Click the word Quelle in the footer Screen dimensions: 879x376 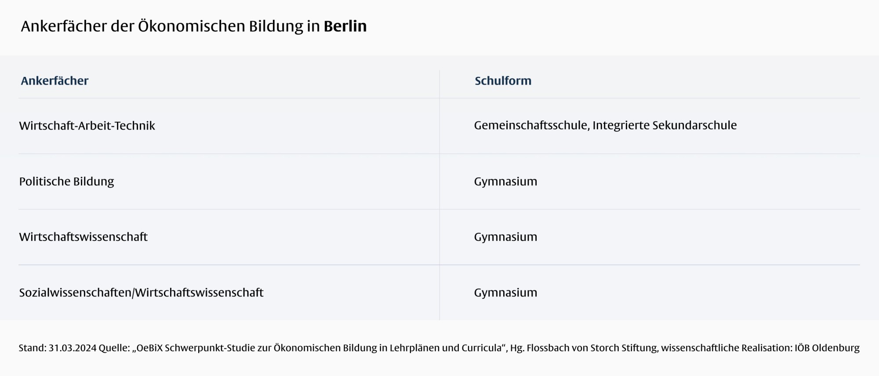[113, 348]
